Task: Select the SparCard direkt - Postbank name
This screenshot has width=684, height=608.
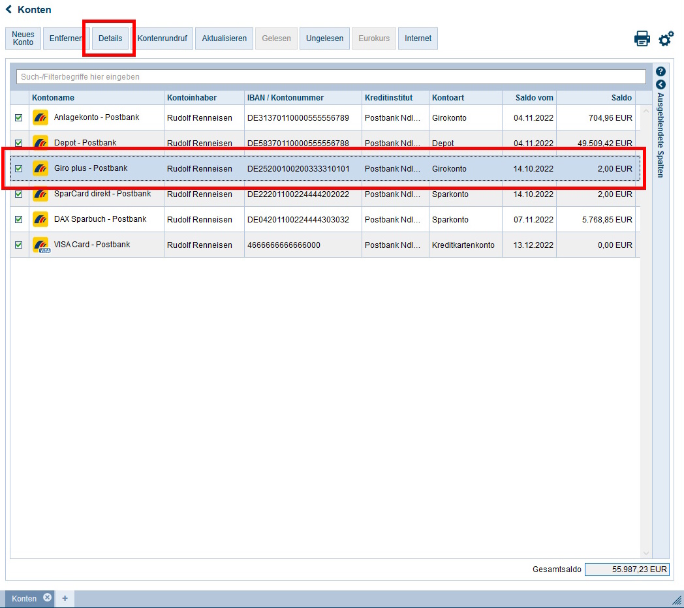Action: (x=102, y=194)
